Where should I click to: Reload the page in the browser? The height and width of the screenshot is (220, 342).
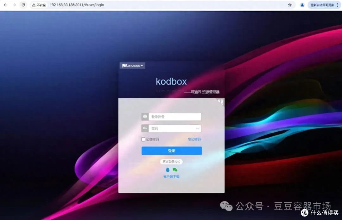(23, 5)
